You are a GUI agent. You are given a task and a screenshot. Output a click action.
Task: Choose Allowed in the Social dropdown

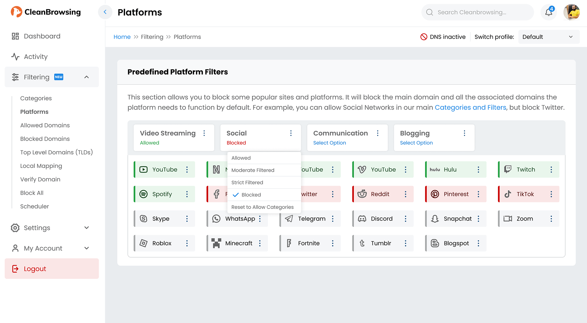pyautogui.click(x=241, y=158)
